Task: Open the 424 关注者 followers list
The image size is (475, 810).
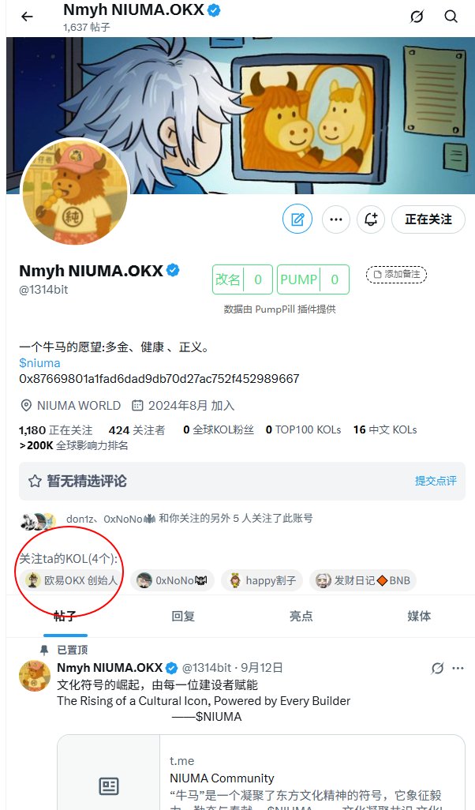Action: tap(137, 429)
